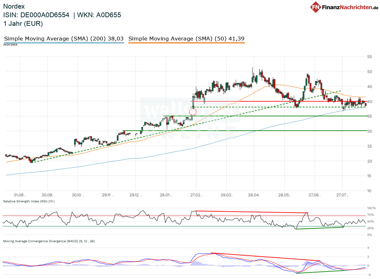Click the 31.08. date axis label

click(20, 195)
